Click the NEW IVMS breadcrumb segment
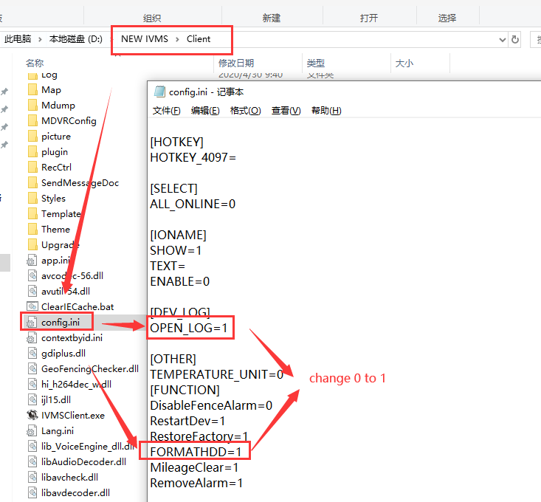The height and width of the screenshot is (502, 541). [x=145, y=39]
